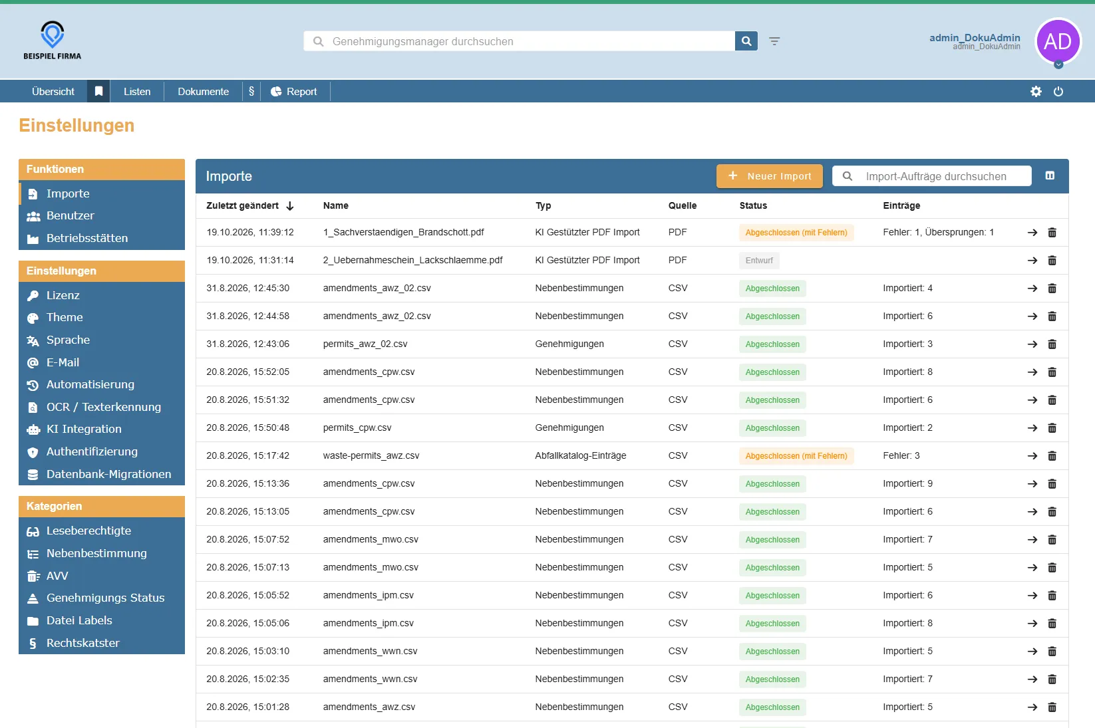Open settings gear icon in navigation bar
Image resolution: width=1095 pixels, height=728 pixels.
1036,92
